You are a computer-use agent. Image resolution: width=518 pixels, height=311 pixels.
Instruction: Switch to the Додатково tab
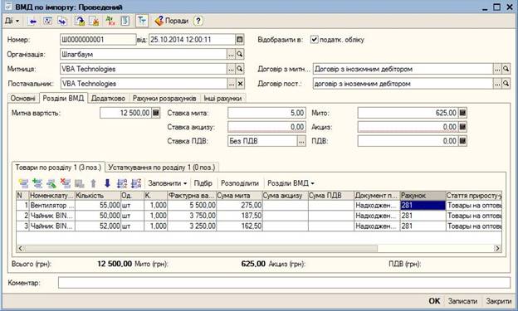(108, 99)
